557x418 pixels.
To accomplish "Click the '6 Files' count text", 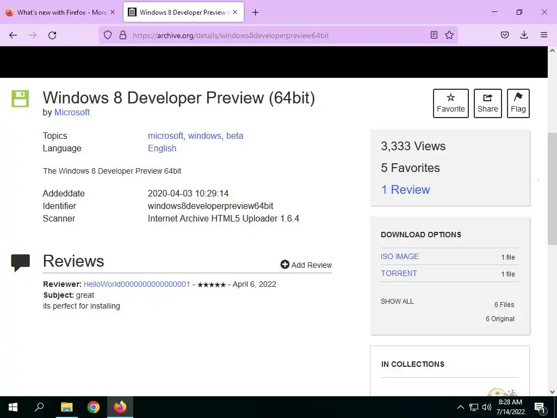I will pos(504,305).
